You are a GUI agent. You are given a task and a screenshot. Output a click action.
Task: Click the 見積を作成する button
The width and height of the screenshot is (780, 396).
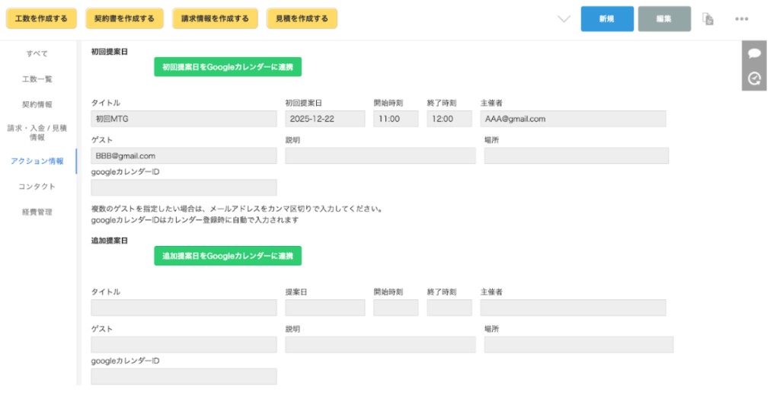pos(302,18)
